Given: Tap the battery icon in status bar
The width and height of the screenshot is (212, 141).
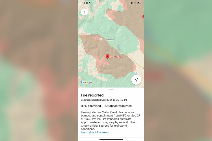Looking at the screenshot, I should 139,3.
